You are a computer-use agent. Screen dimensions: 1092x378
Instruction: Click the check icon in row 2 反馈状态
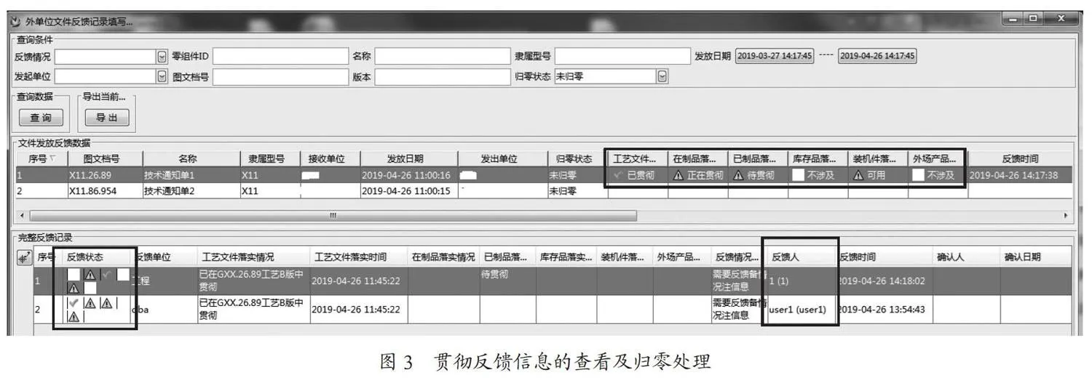[x=74, y=303]
